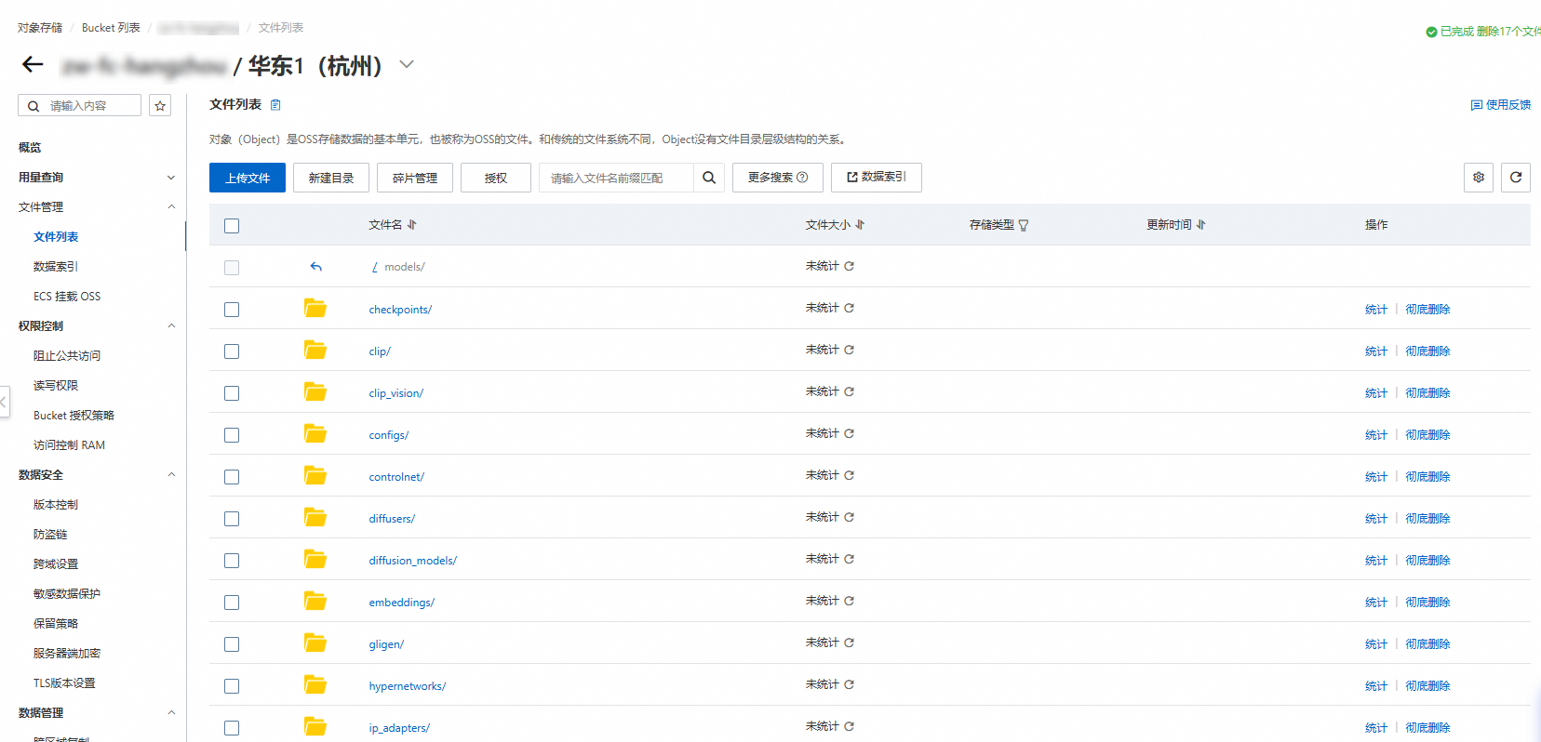1541x742 pixels.
Task: Check the box for hypernetworks/ row
Action: click(232, 686)
